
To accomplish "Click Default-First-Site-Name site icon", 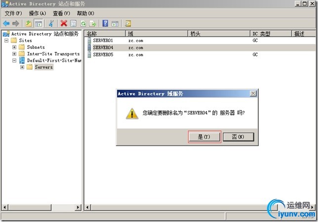I will point(22,60).
